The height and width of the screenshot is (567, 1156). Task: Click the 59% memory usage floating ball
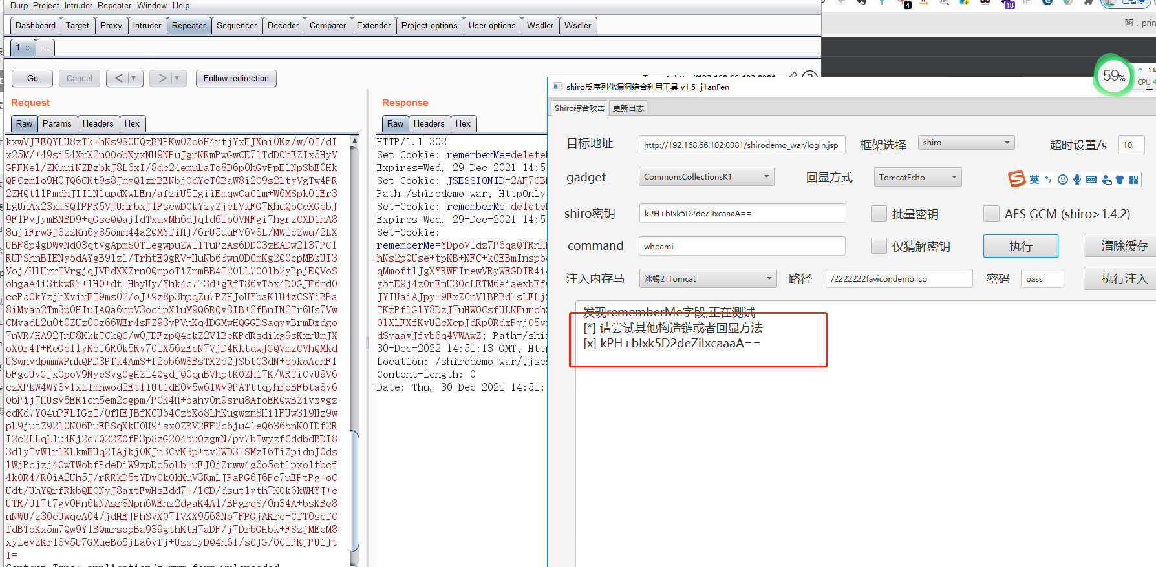[1113, 76]
